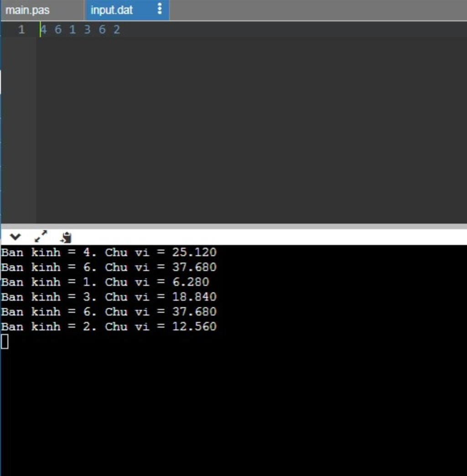The width and height of the screenshot is (467, 476).
Task: Place cursor in input.dat line '4 6 1 3 6 2'
Action: (80, 30)
